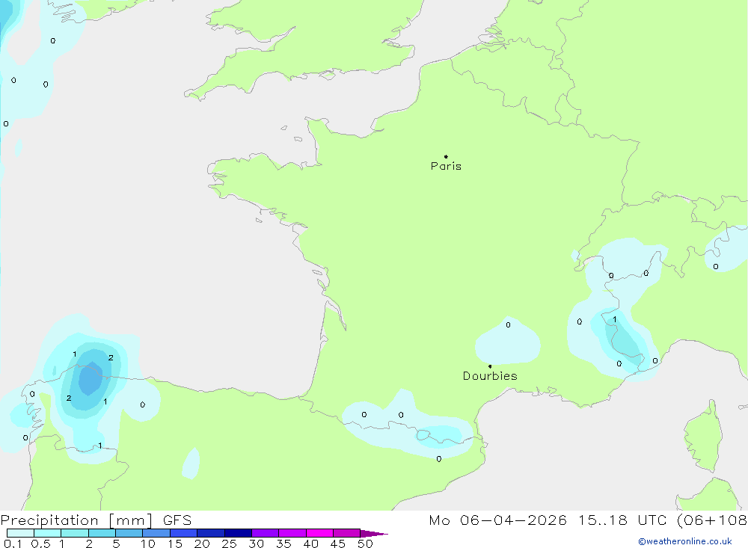Click the '40' legend scale label

tap(310, 544)
